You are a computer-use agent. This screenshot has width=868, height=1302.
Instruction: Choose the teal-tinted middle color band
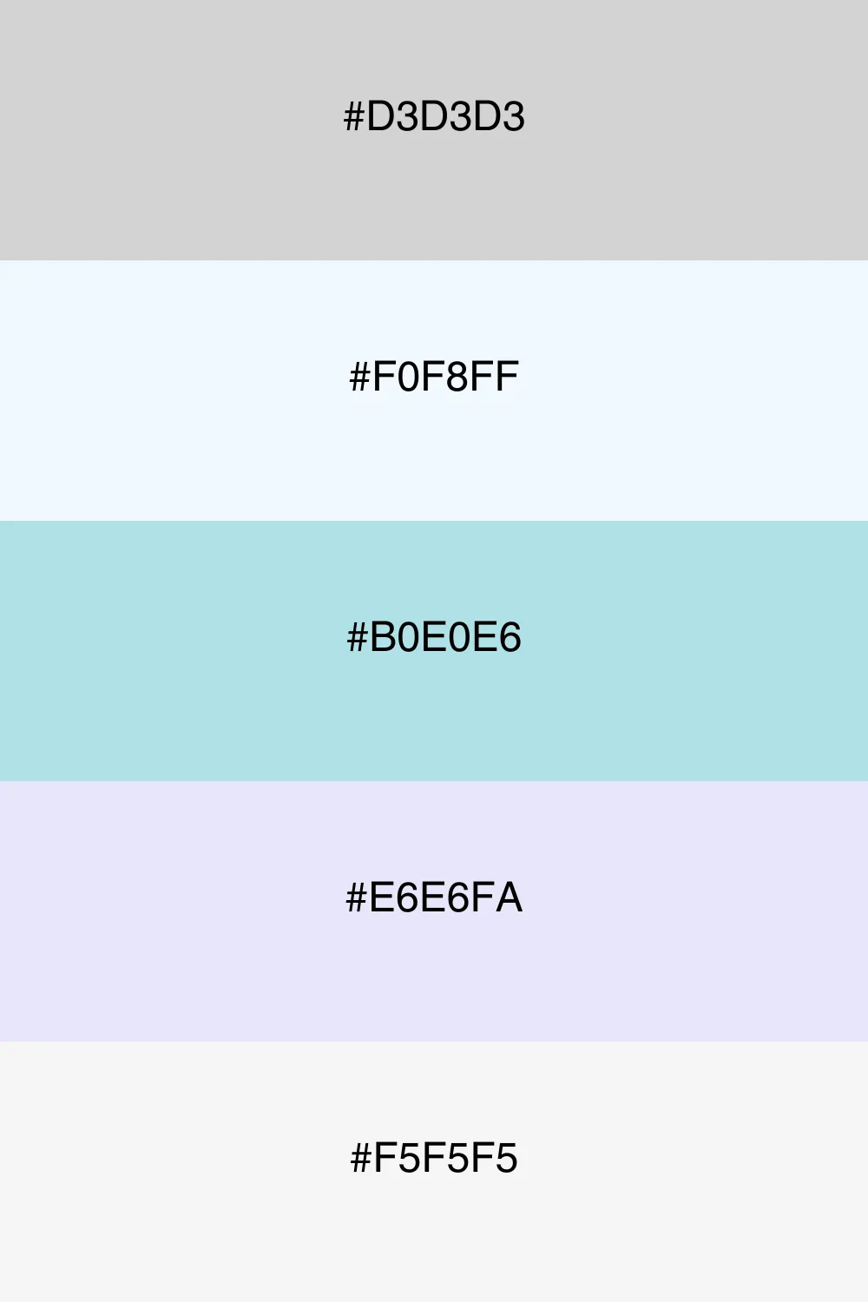[x=434, y=651]
